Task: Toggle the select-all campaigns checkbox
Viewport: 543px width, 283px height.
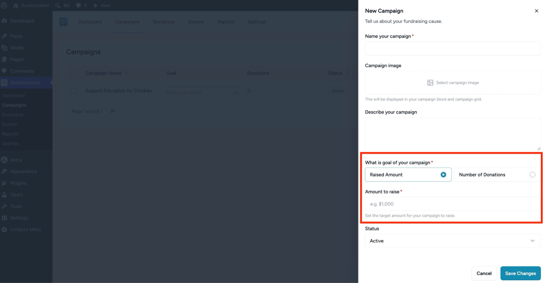Action: point(74,73)
